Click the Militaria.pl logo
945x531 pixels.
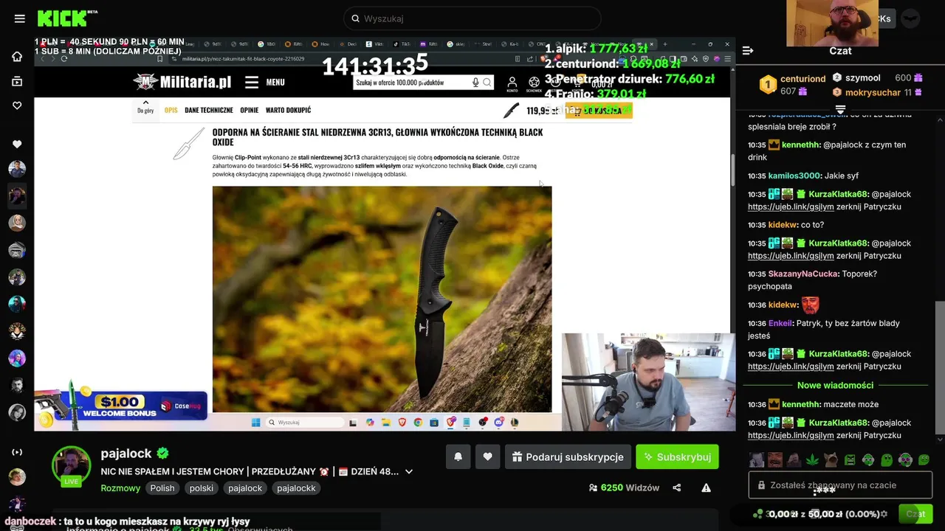(182, 82)
